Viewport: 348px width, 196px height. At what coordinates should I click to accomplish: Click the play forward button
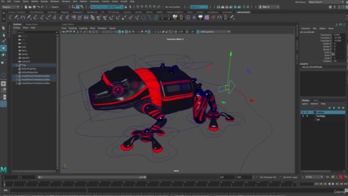pyautogui.click(x=333, y=184)
